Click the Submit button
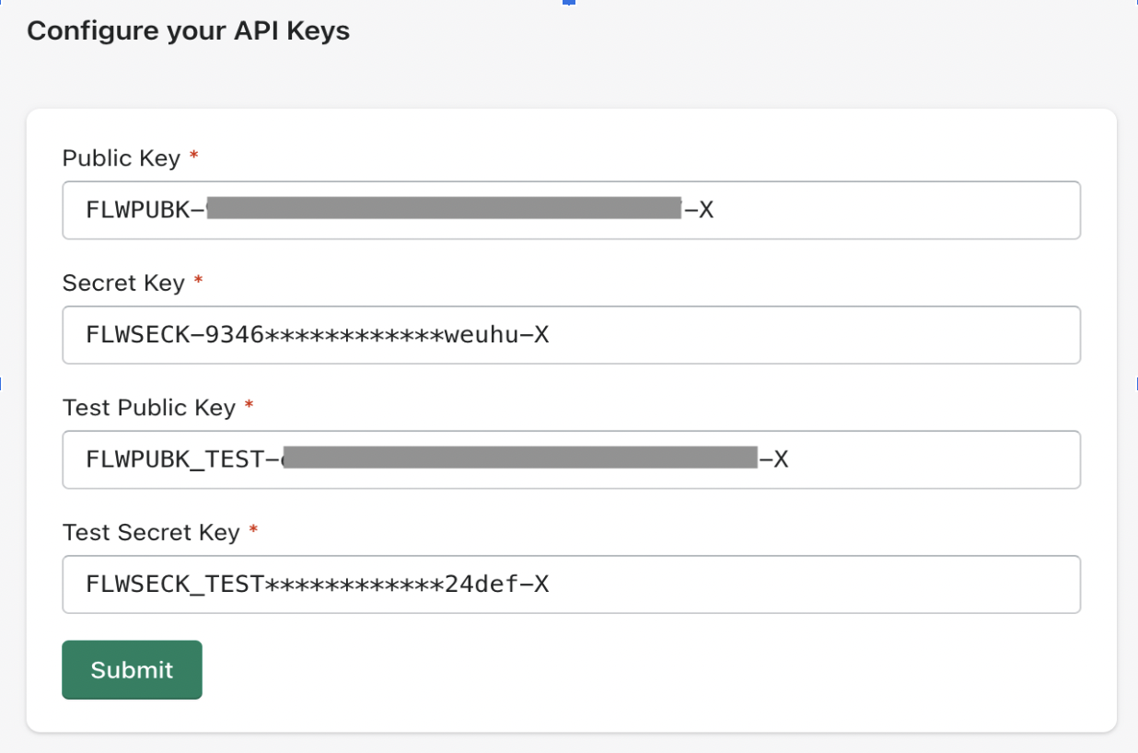Screen dimensions: 1138x753 132,670
